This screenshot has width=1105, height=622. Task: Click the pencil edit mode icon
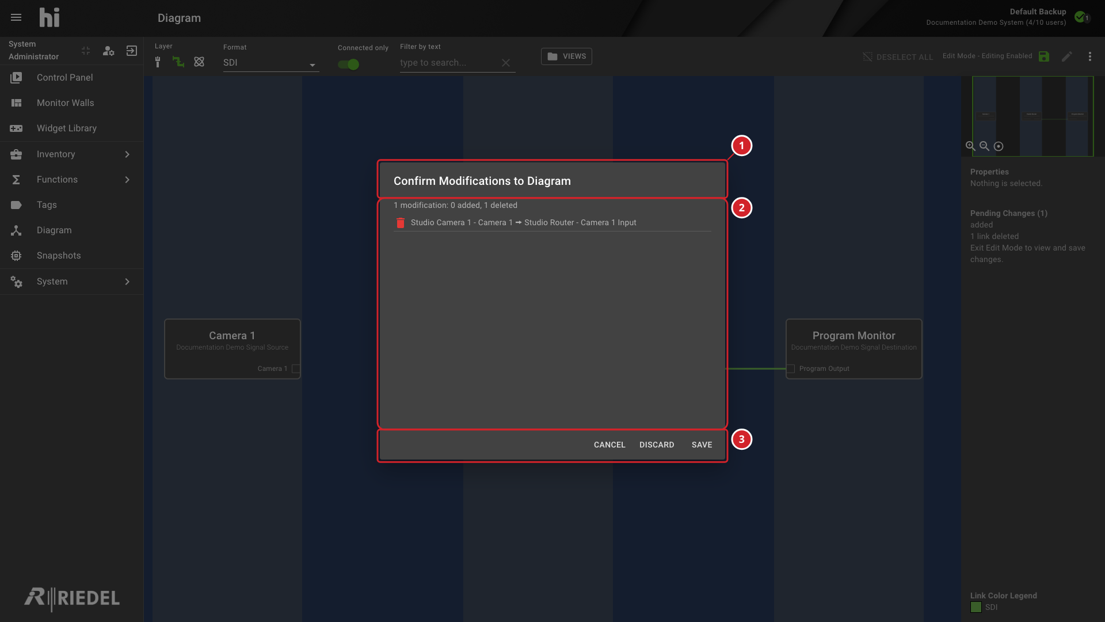pos(1067,56)
